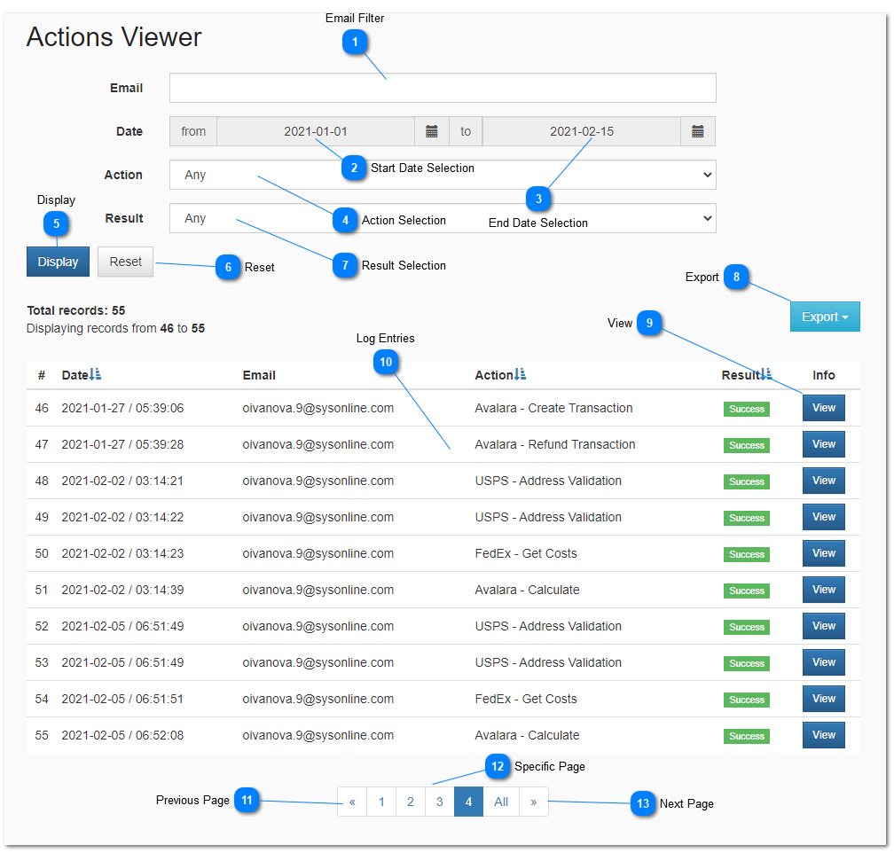Select the start date field 2021-01-01
Image resolution: width=894 pixels, height=853 pixels.
coord(316,132)
